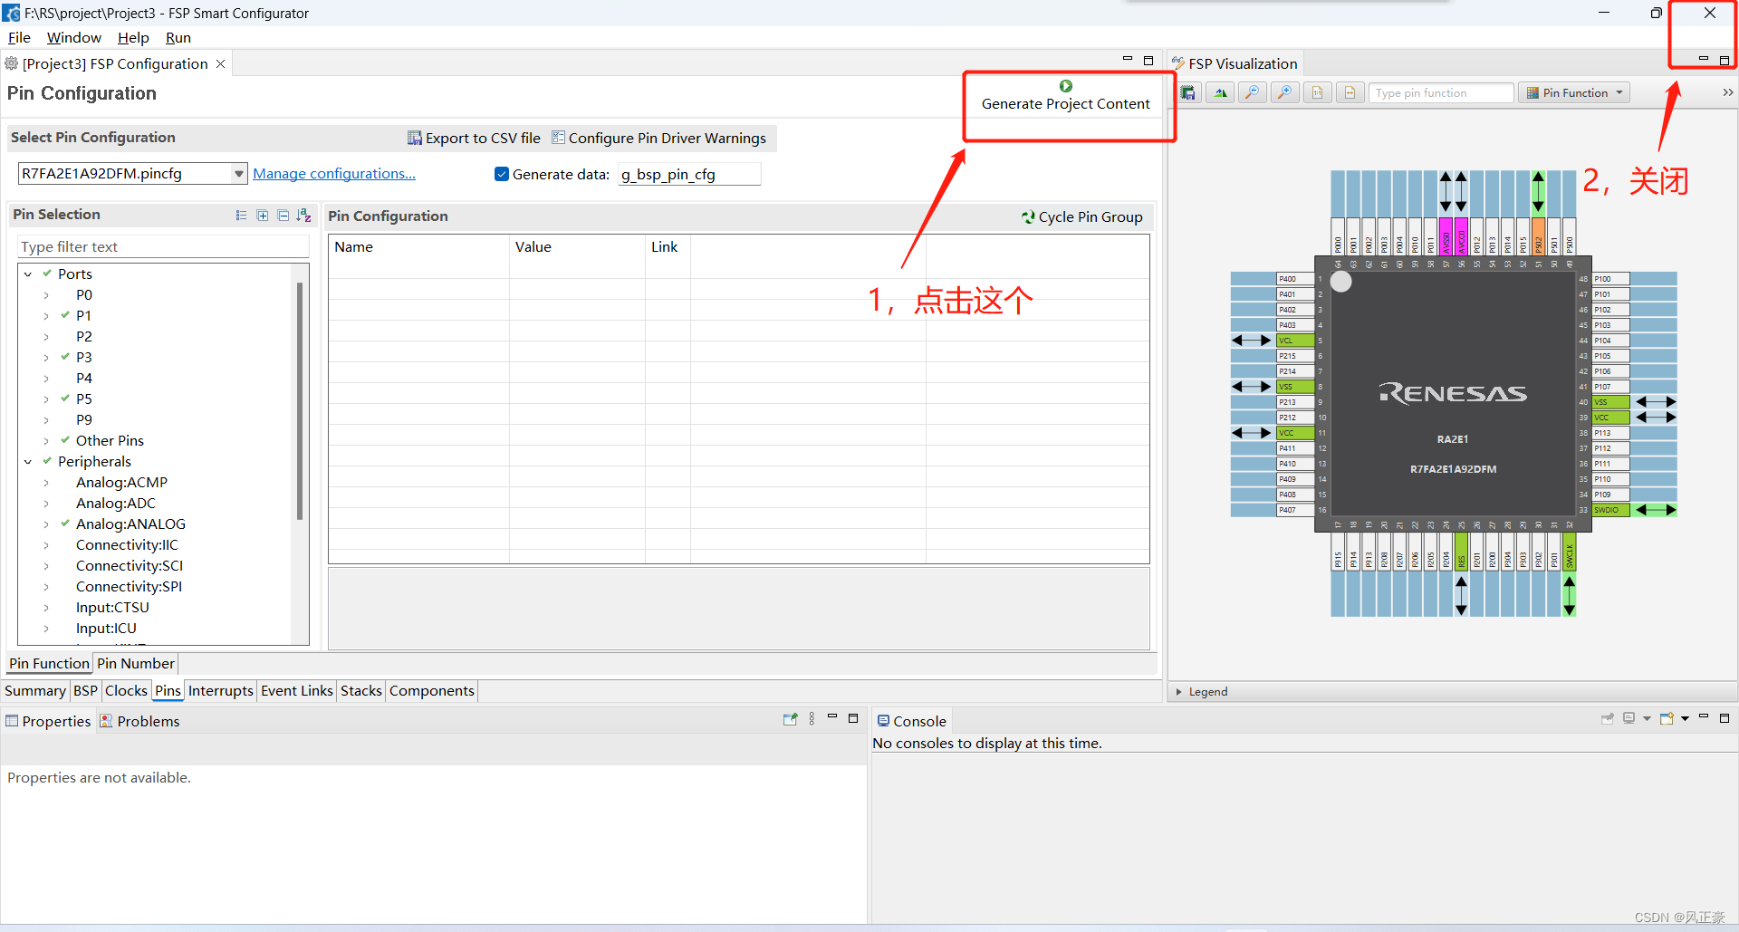Expand the Other Pins node
The image size is (1739, 932).
pos(46,441)
